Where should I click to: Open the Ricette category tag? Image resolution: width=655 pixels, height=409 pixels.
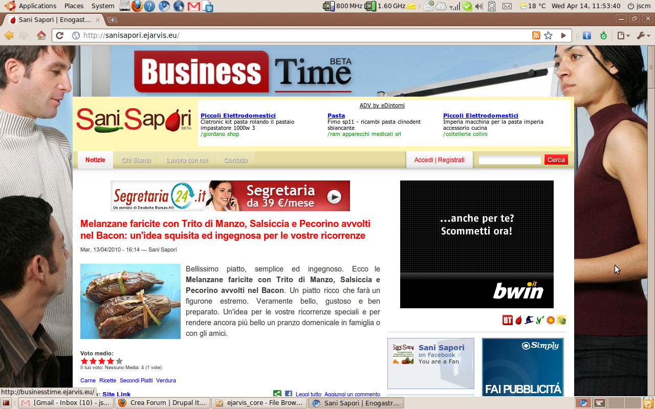(108, 380)
